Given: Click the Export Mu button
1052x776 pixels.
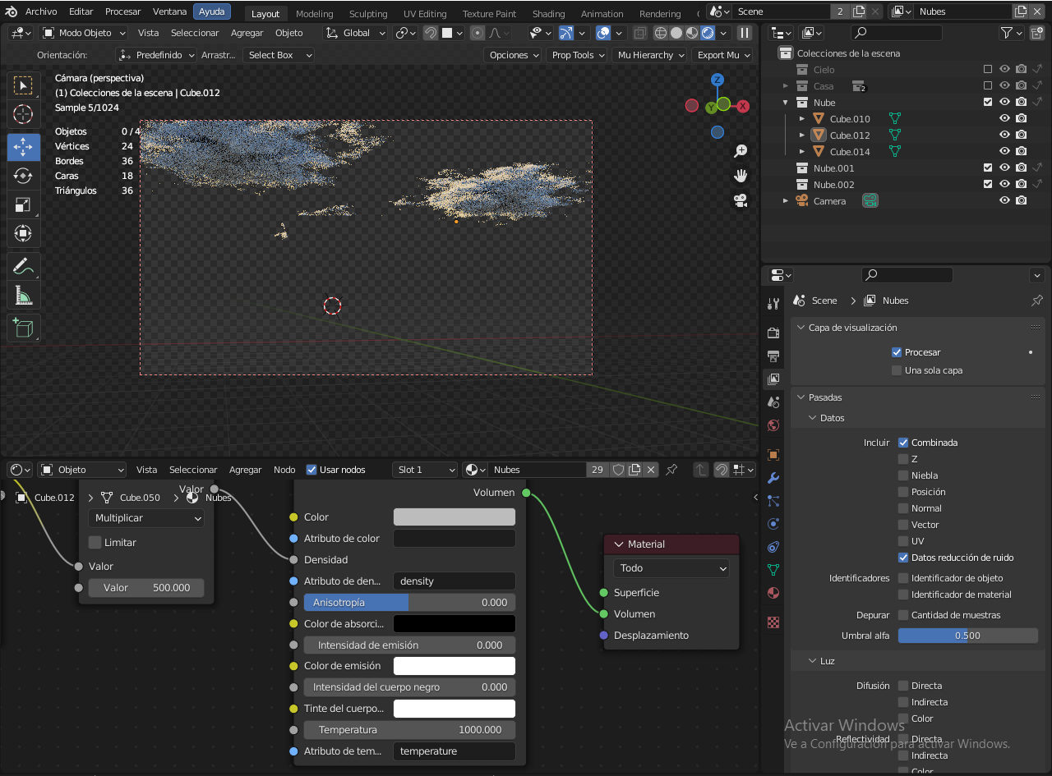Looking at the screenshot, I should tap(723, 55).
